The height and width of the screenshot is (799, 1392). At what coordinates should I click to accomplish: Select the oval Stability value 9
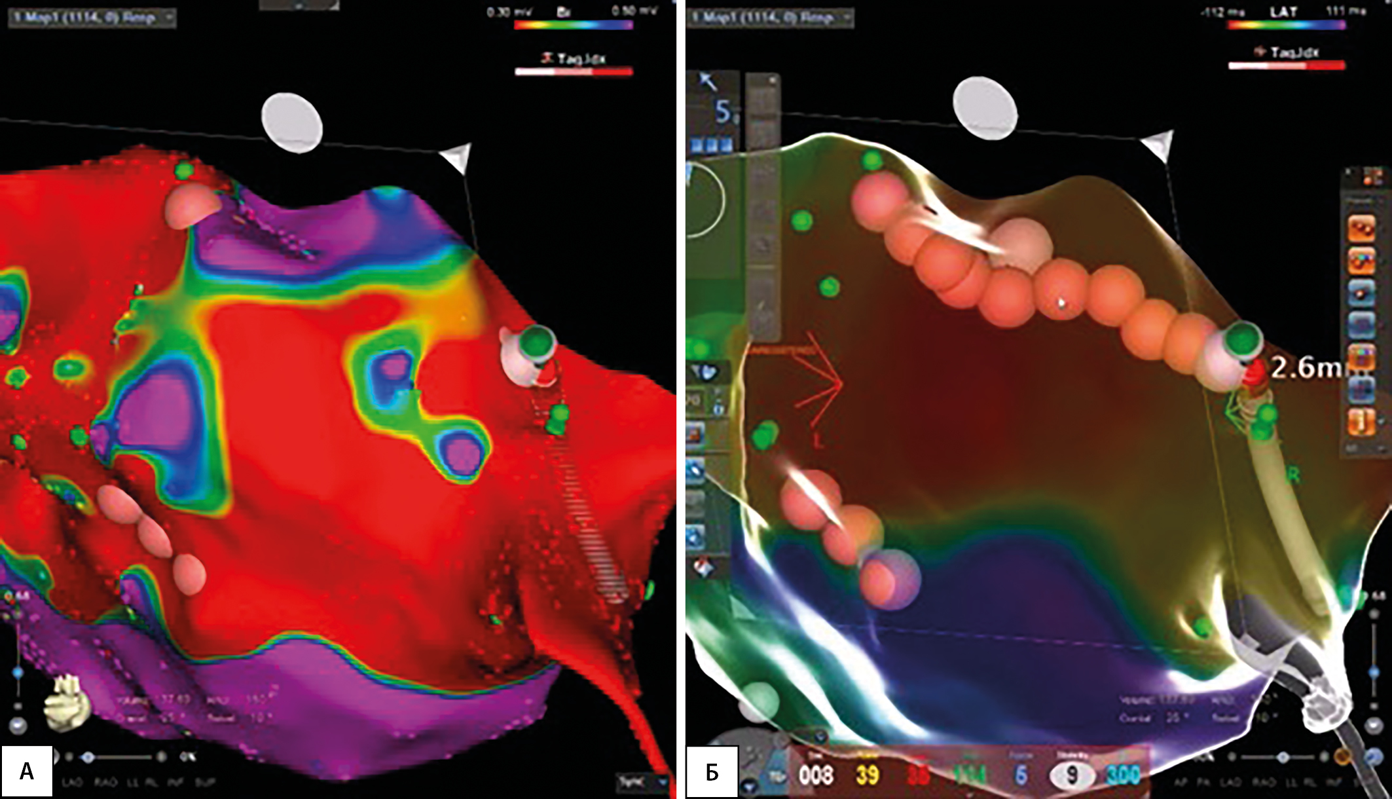(x=1072, y=775)
